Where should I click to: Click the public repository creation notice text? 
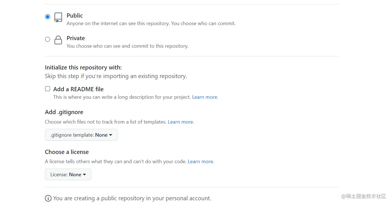pyautogui.click(x=132, y=198)
